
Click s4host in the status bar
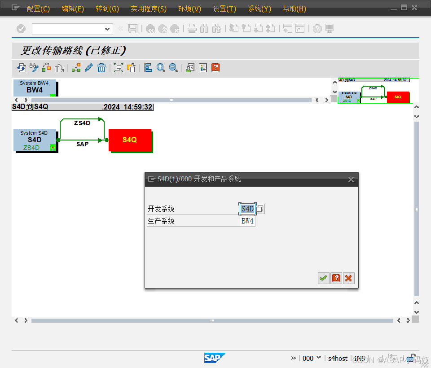click(338, 359)
